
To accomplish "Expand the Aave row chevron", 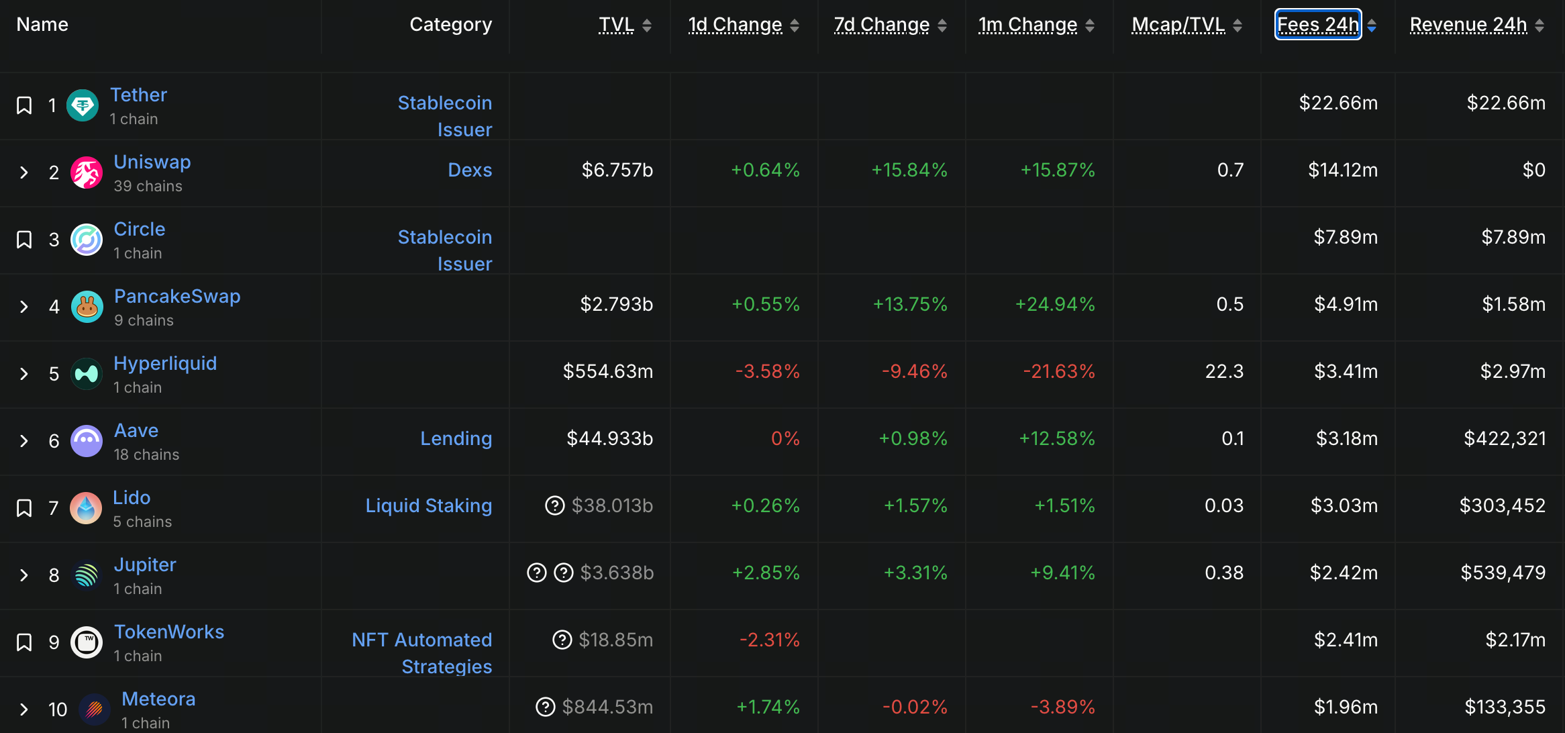I will 24,441.
